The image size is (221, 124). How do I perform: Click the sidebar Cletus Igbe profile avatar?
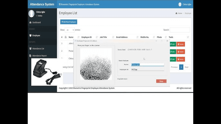coord(32,13)
